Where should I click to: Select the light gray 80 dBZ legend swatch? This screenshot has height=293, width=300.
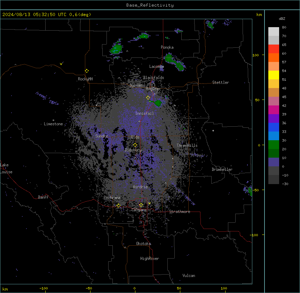274,32
